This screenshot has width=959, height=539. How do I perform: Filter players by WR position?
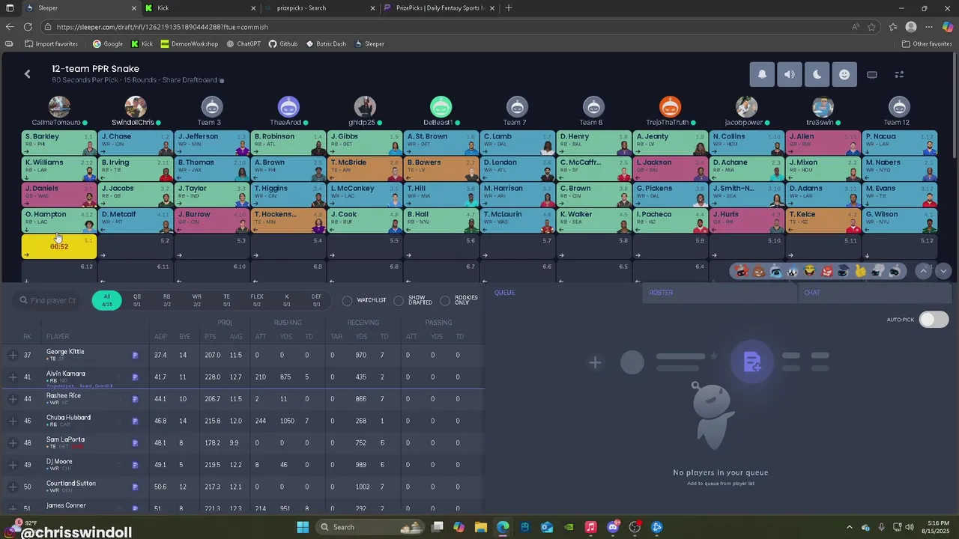tap(197, 300)
